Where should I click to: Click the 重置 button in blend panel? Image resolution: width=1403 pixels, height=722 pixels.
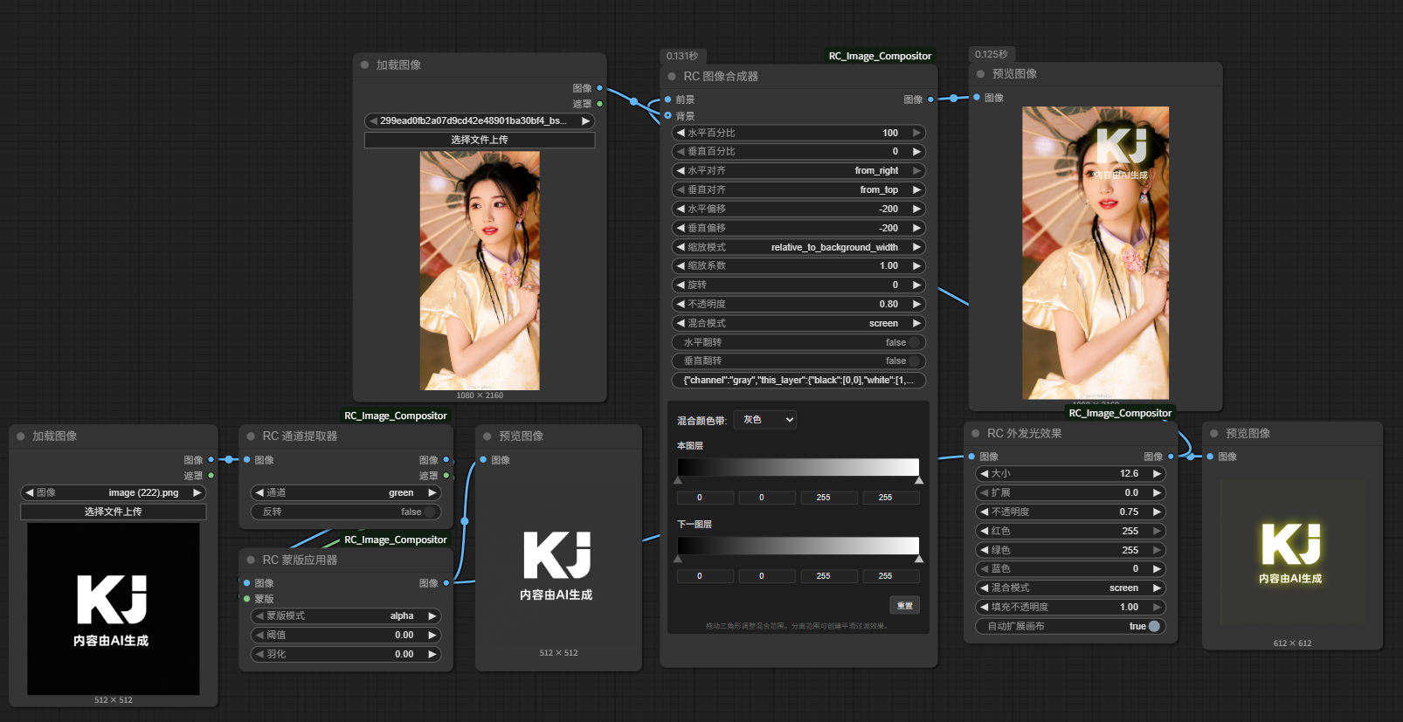pos(905,605)
